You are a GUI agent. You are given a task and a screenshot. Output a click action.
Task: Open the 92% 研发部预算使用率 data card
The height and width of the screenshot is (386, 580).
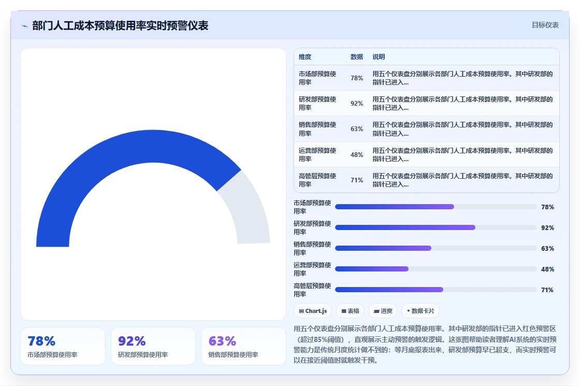tap(153, 346)
